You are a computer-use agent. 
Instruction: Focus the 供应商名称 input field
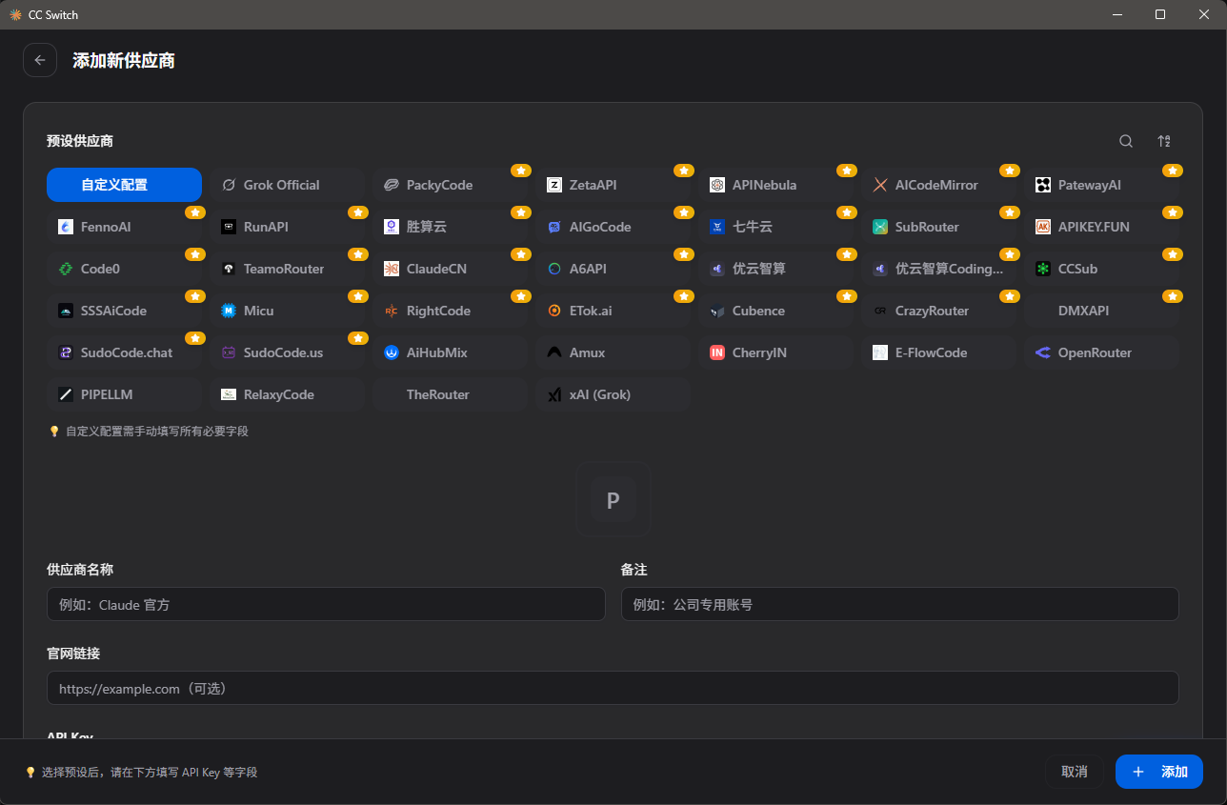[x=326, y=604]
